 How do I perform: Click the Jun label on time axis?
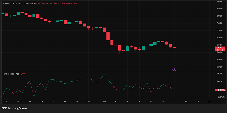pyautogui.click(x=104, y=101)
